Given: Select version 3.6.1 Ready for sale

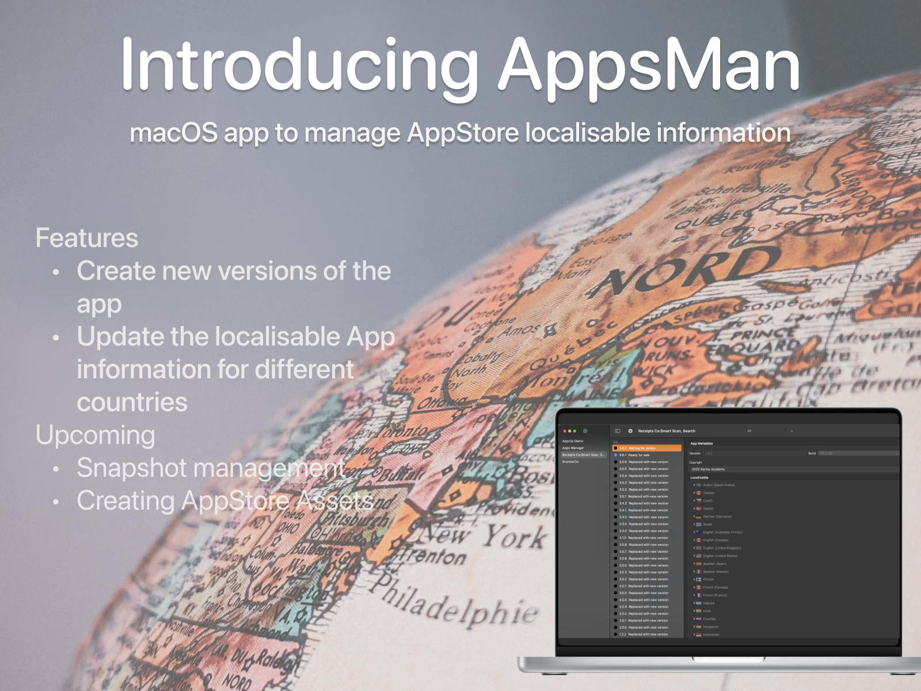Looking at the screenshot, I should (x=647, y=455).
